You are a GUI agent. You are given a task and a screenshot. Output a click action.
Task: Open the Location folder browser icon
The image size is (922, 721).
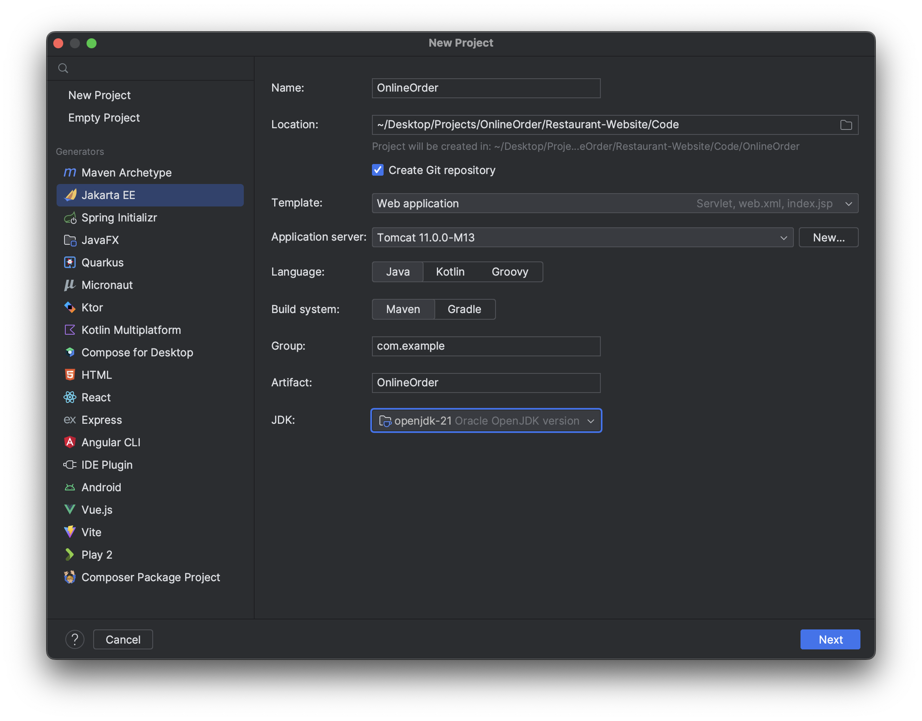[x=845, y=124]
